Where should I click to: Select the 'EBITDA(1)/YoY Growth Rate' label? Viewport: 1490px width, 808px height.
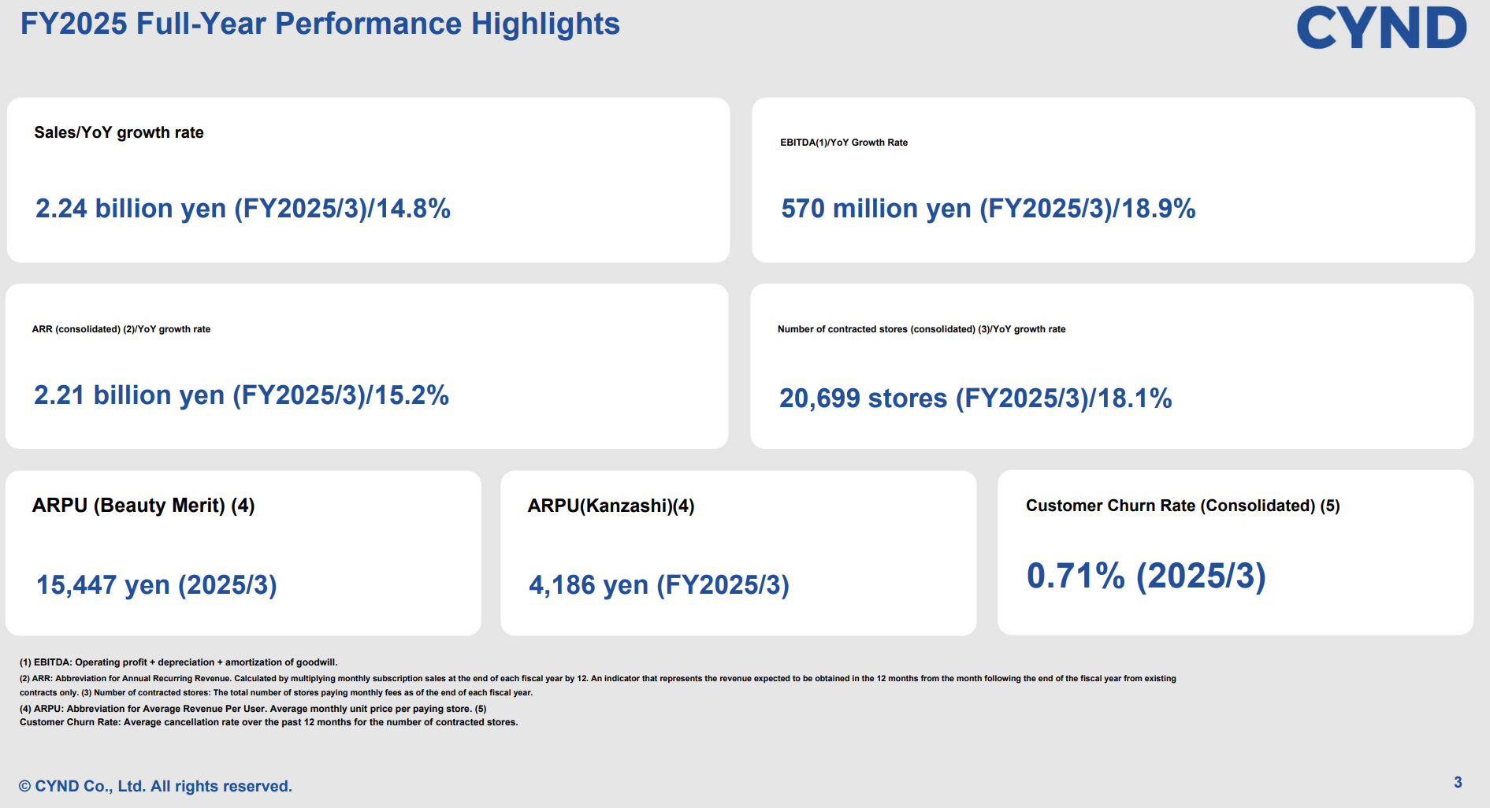click(844, 143)
